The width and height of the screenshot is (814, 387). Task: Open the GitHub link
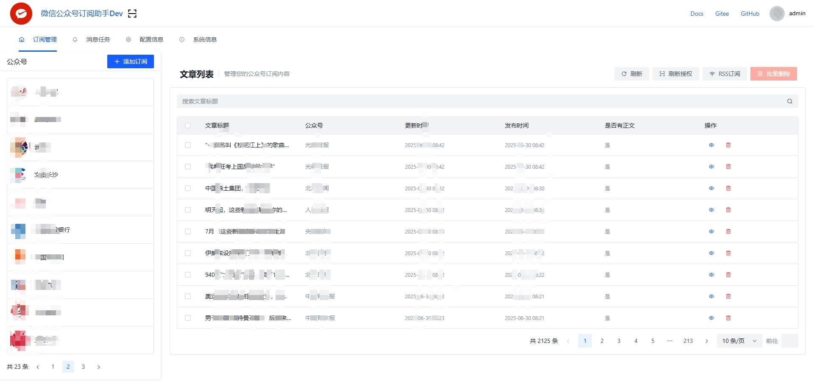point(750,14)
